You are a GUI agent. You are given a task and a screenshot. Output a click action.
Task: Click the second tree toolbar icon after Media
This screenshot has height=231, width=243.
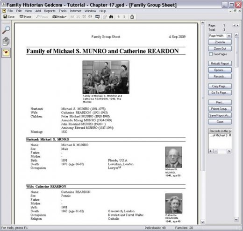tap(78, 17)
